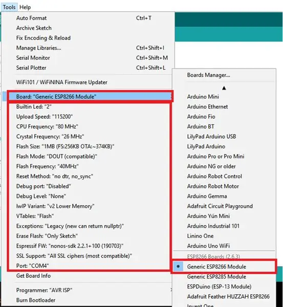The height and width of the screenshot is (307, 283).
Task: Select Arduino Fio board
Action: coord(224,117)
